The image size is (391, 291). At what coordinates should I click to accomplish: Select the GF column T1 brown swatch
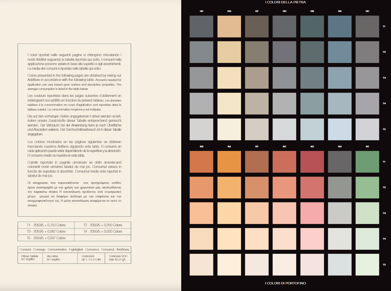257,26
